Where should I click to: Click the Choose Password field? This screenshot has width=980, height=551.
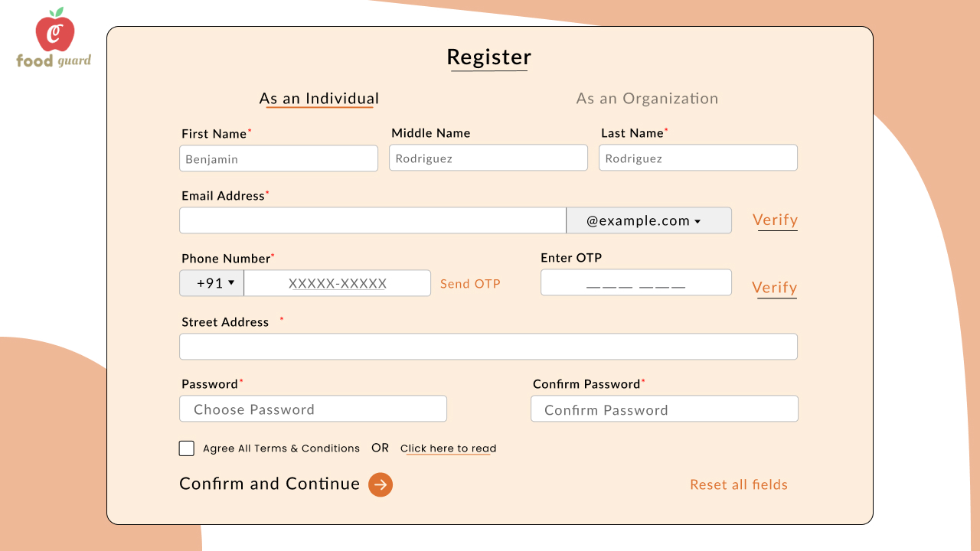click(x=313, y=409)
